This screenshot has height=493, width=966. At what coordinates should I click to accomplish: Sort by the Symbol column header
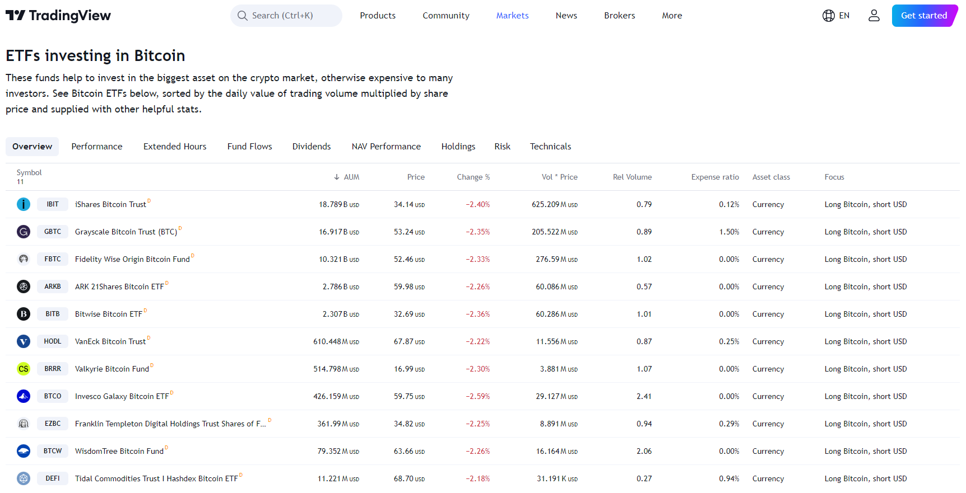(x=29, y=173)
